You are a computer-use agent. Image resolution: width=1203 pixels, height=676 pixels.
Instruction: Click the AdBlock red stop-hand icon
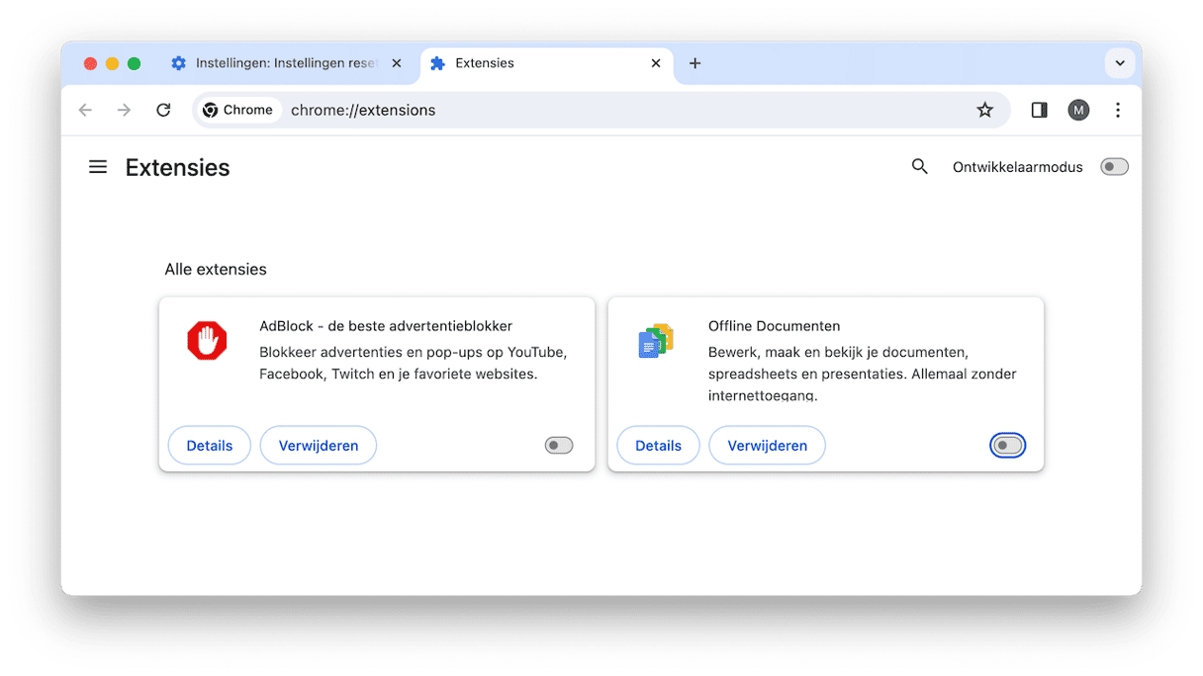[207, 341]
